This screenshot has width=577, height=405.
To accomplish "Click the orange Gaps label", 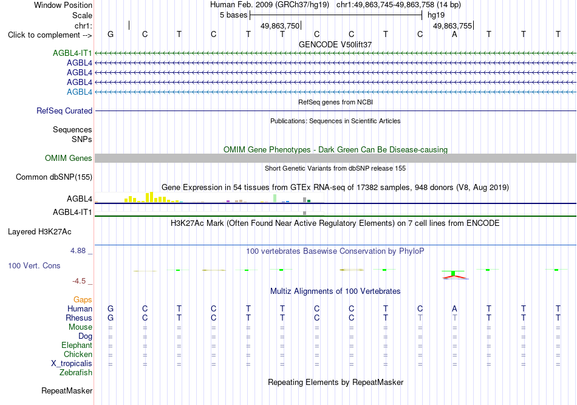I will [83, 300].
